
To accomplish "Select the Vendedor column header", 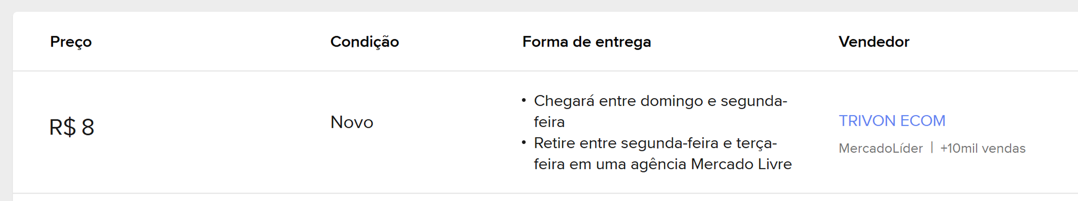I will (874, 42).
